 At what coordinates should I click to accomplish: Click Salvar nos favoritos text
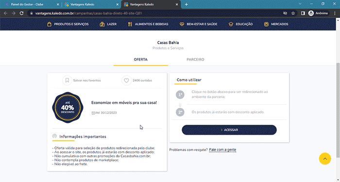tap(87, 81)
